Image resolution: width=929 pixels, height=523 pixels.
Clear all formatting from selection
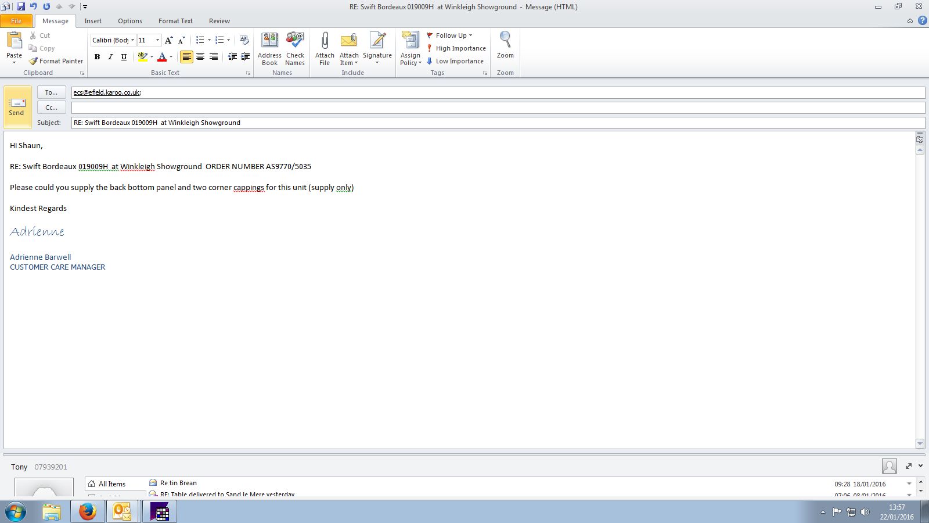[x=244, y=40]
